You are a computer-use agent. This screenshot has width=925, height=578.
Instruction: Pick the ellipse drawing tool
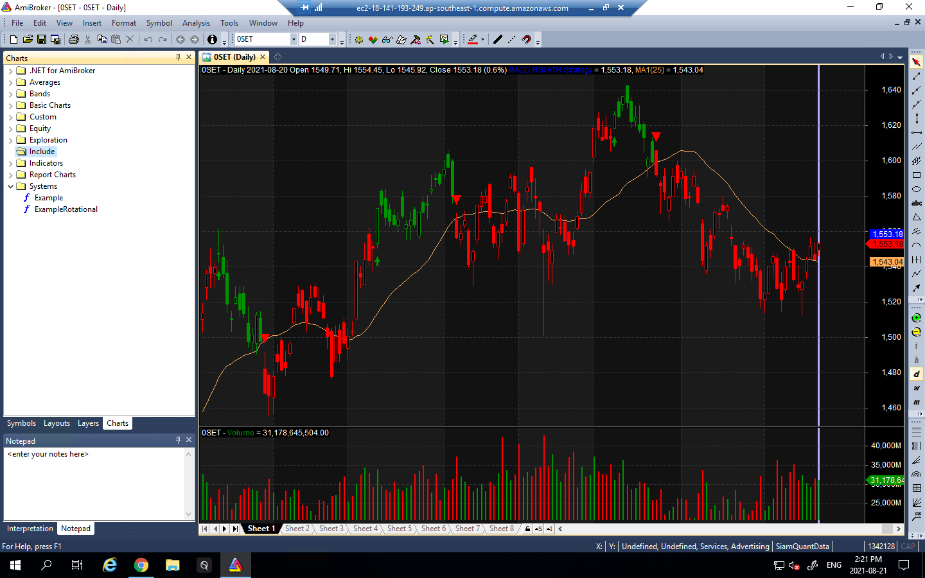click(x=917, y=189)
